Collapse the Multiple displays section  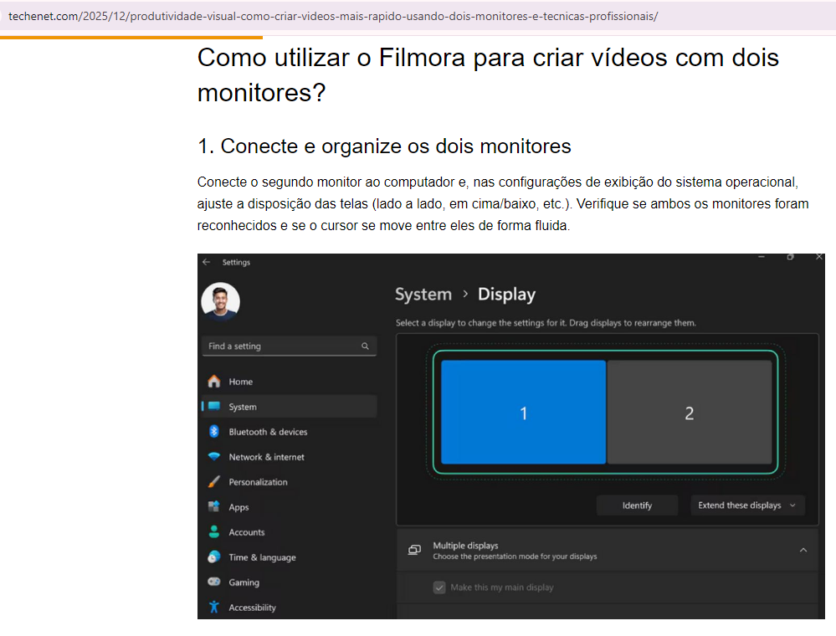tap(803, 550)
